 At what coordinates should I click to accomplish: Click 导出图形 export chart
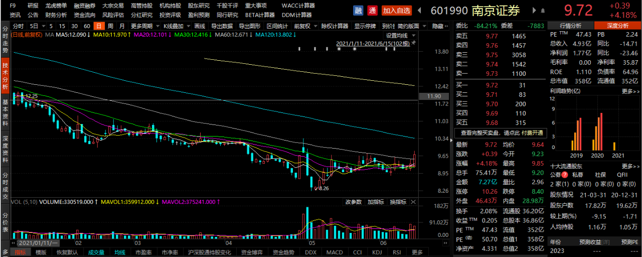pyautogui.click(x=249, y=26)
